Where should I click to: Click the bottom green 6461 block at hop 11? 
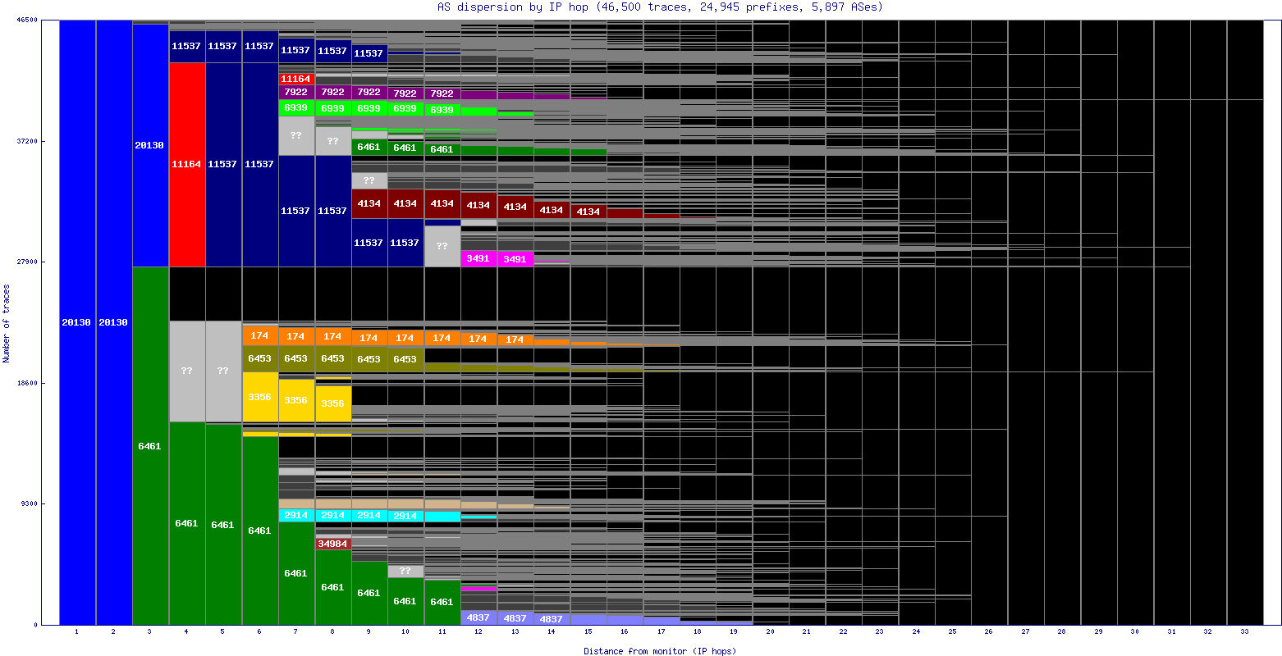[442, 602]
